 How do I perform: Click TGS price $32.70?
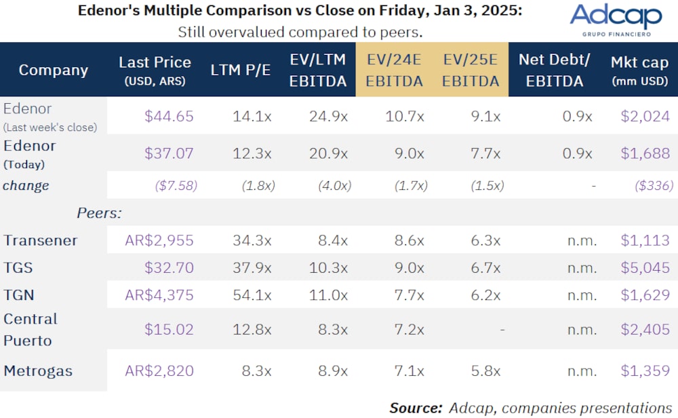(x=169, y=268)
